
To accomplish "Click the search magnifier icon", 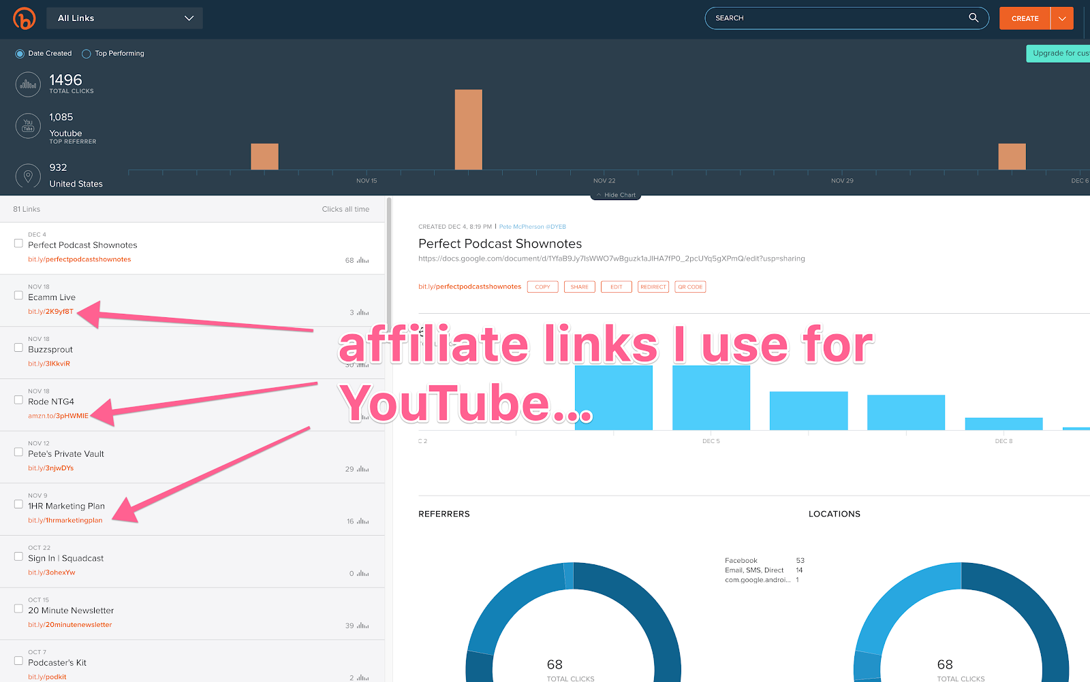I will click(974, 18).
